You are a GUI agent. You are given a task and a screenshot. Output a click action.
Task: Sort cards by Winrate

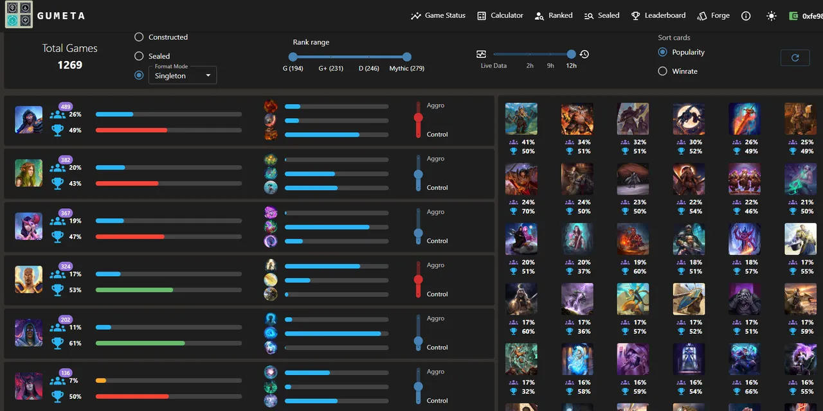tap(662, 71)
